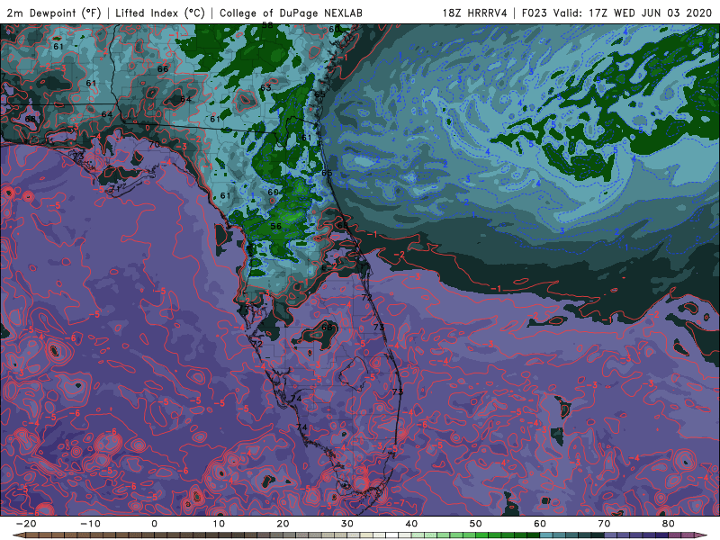
Task: Click the -10 label on the color scale
Action: pyautogui.click(x=90, y=524)
